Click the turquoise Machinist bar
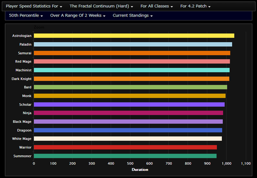Image resolution: width=257 pixels, height=178 pixels. tap(132, 70)
